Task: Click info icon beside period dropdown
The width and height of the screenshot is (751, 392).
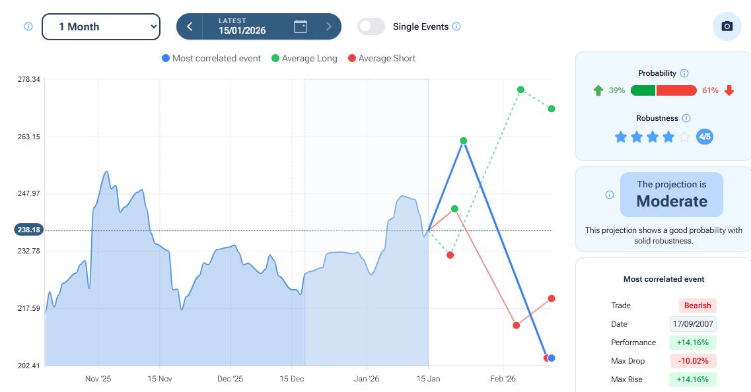Action: click(28, 27)
